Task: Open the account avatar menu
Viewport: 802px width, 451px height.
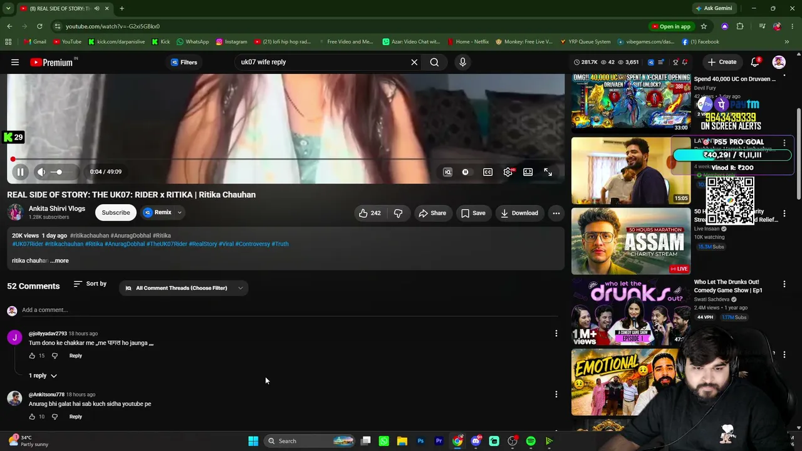Action: click(x=779, y=62)
